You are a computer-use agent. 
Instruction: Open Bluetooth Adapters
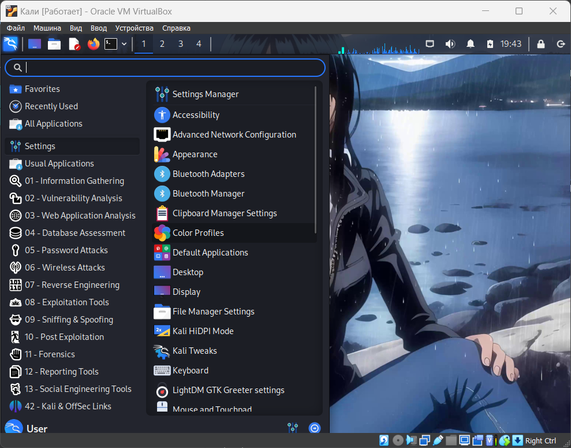pos(233,174)
